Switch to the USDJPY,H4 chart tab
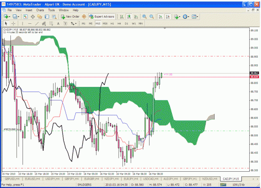This screenshot has width=261, height=188. [x=53, y=179]
